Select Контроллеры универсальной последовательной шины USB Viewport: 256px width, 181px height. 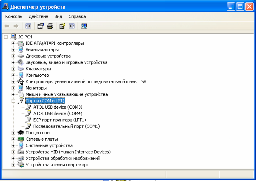point(86,82)
